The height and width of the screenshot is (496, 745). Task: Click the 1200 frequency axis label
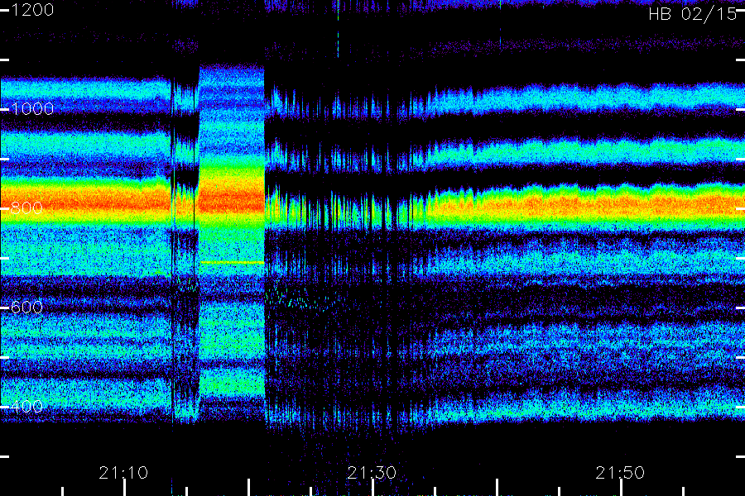(32, 9)
